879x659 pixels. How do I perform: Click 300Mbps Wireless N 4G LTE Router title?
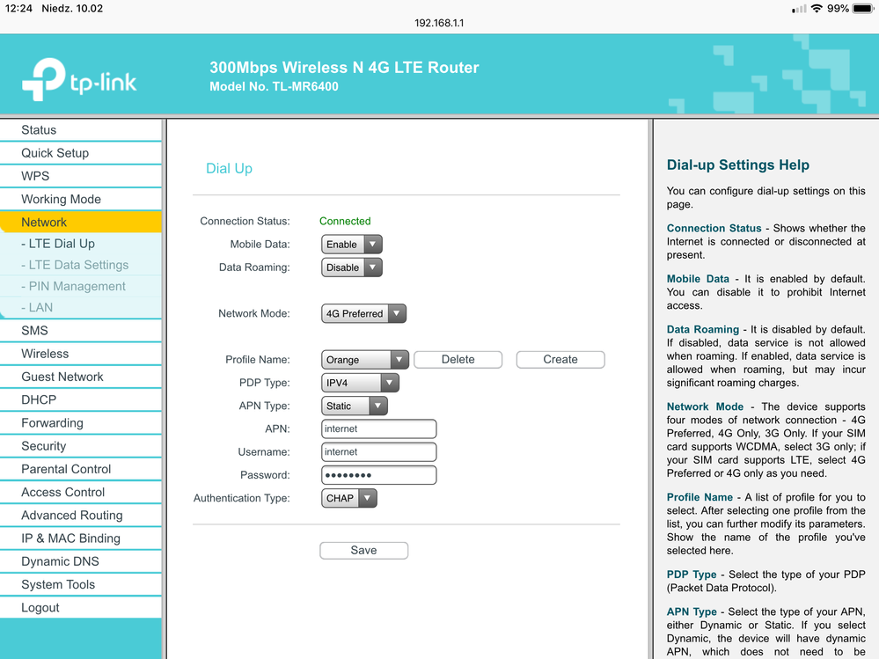coord(344,67)
